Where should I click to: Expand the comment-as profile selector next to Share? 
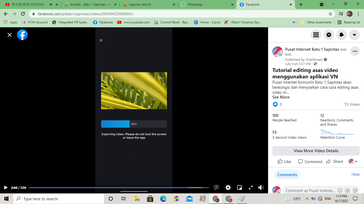point(353,161)
